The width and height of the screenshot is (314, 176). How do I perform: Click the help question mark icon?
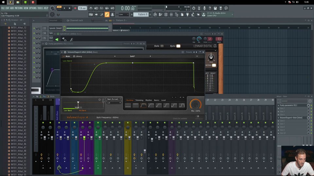(210, 8)
